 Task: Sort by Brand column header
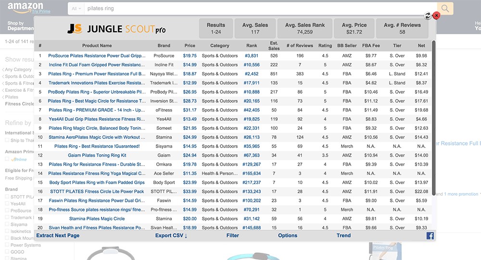(164, 45)
